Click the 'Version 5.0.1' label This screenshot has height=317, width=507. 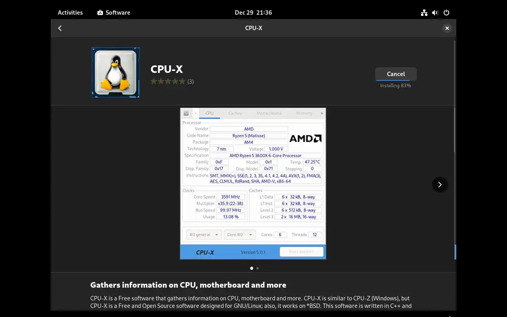[x=253, y=252]
